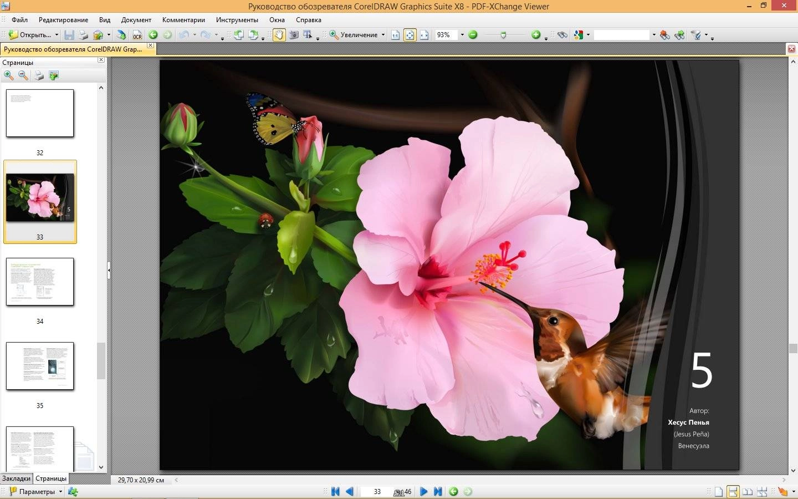The width and height of the screenshot is (798, 499).
Task: Click the toolbar search input field
Action: coord(622,35)
